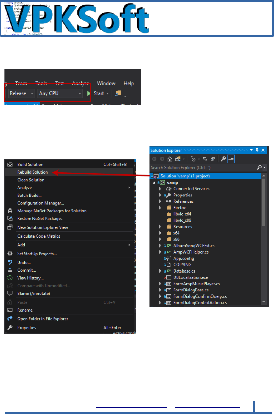Click the Forward arrow in Solution Explorer toolbar
The height and width of the screenshot is (414, 274).
(x=162, y=159)
